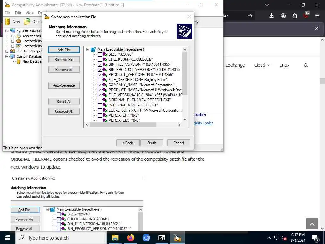Click the Firefox go arrow in address bar

(x=250, y=16)
